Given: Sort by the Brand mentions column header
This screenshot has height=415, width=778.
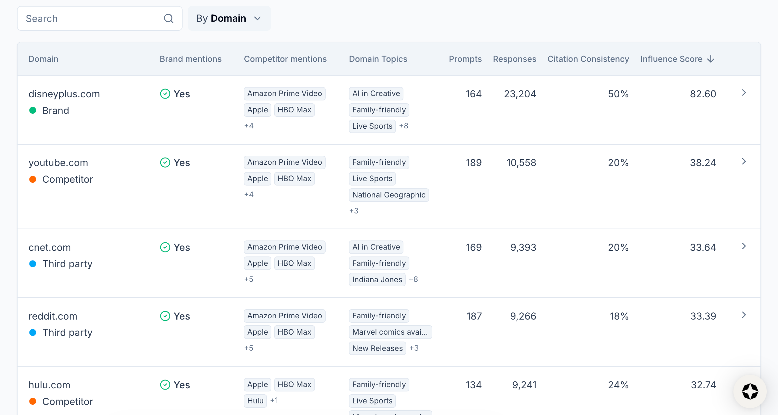Looking at the screenshot, I should click(x=190, y=59).
